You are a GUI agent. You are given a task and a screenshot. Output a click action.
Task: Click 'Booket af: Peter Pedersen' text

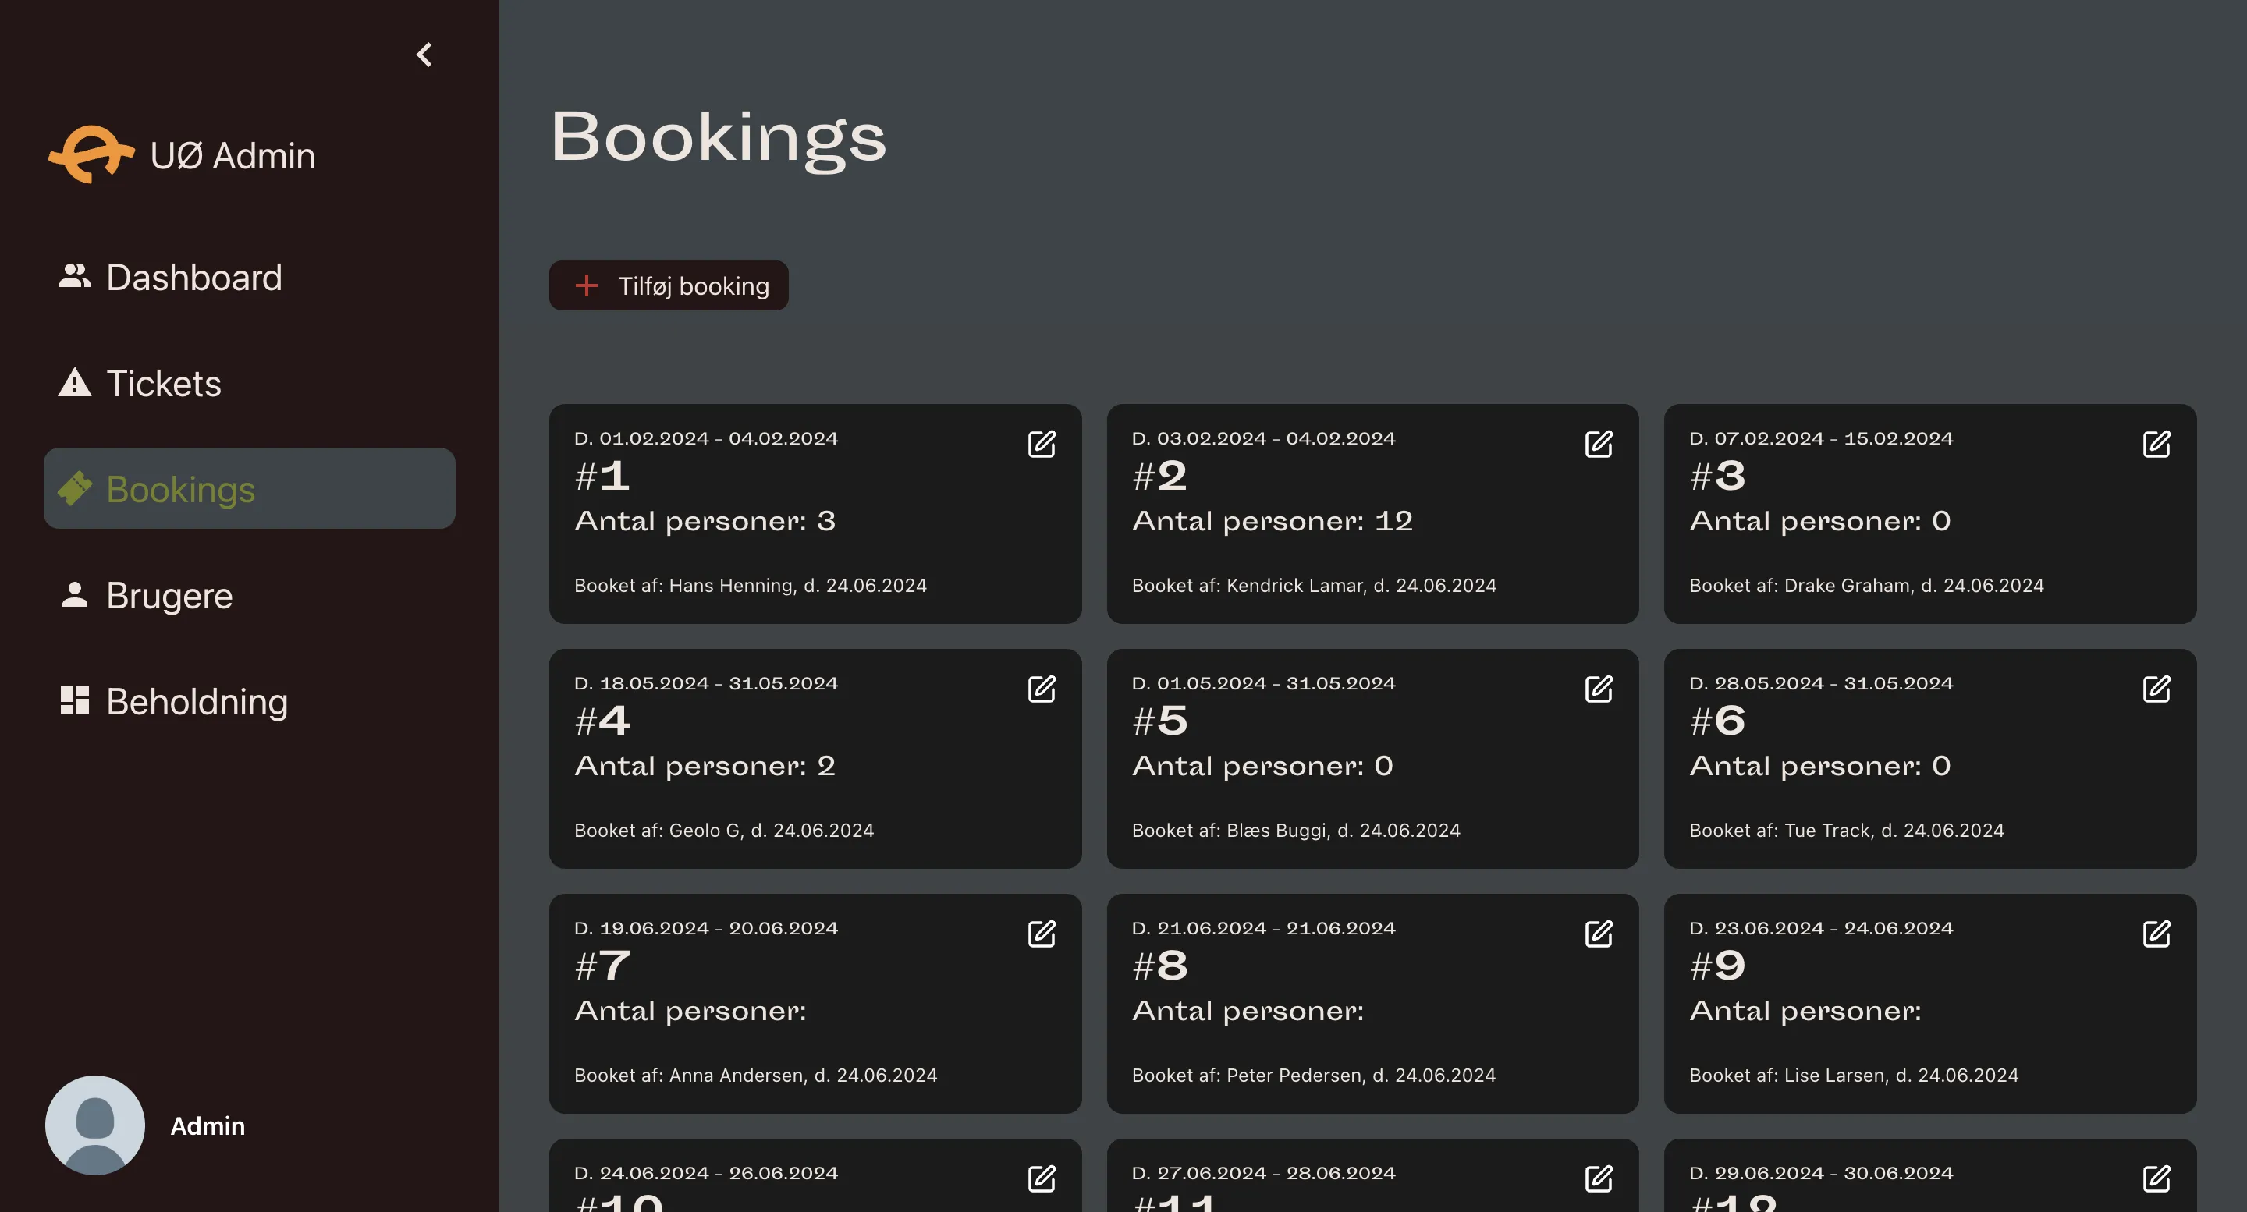tap(1314, 1076)
